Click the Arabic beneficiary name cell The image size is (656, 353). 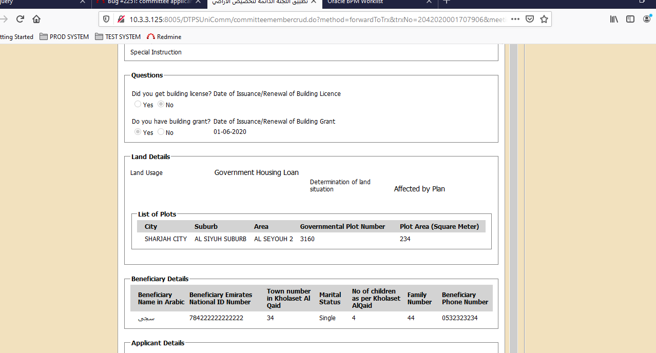point(146,318)
